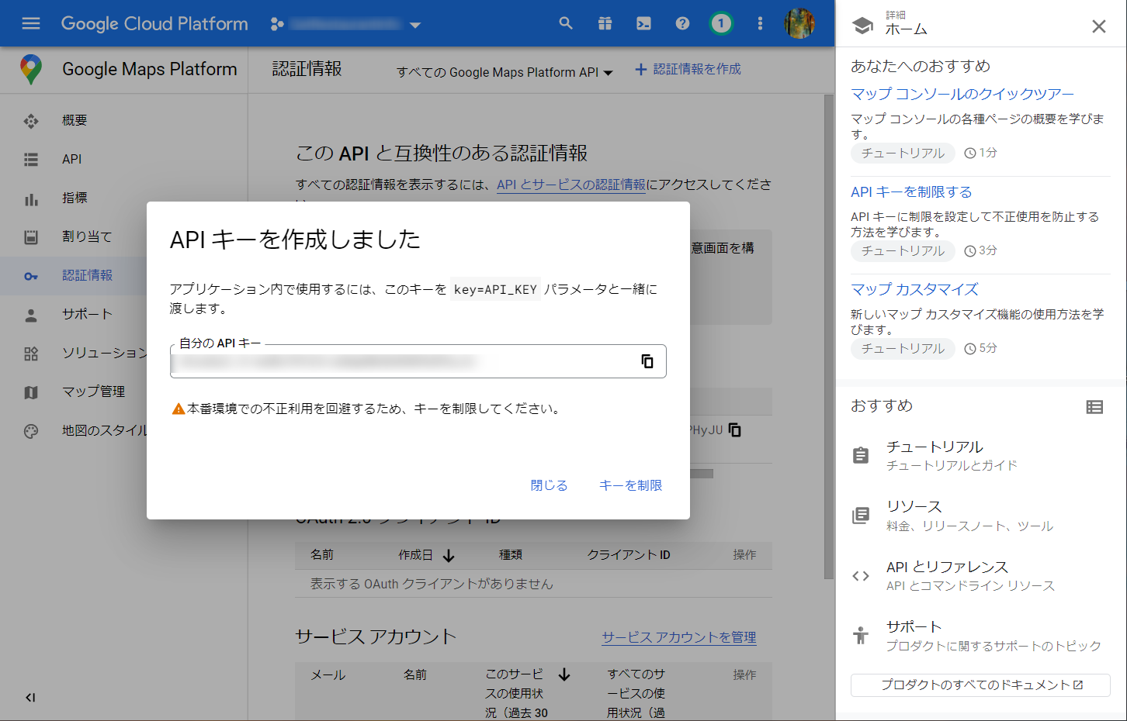The height and width of the screenshot is (721, 1127).
Task: Click チュートリアル chip under クイックツアー
Action: pos(903,153)
